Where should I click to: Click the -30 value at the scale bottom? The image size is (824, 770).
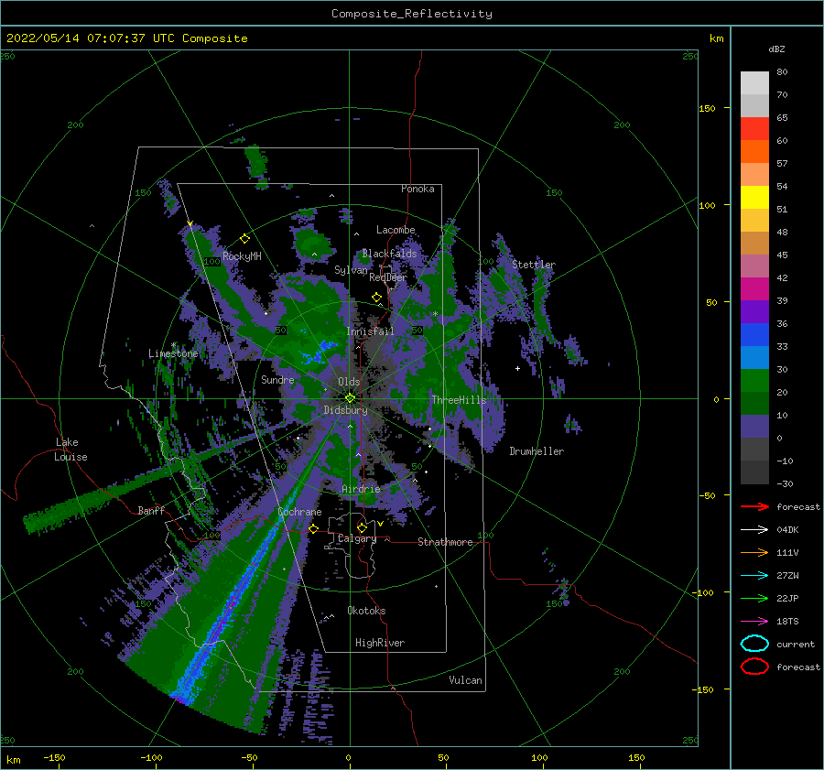[785, 483]
